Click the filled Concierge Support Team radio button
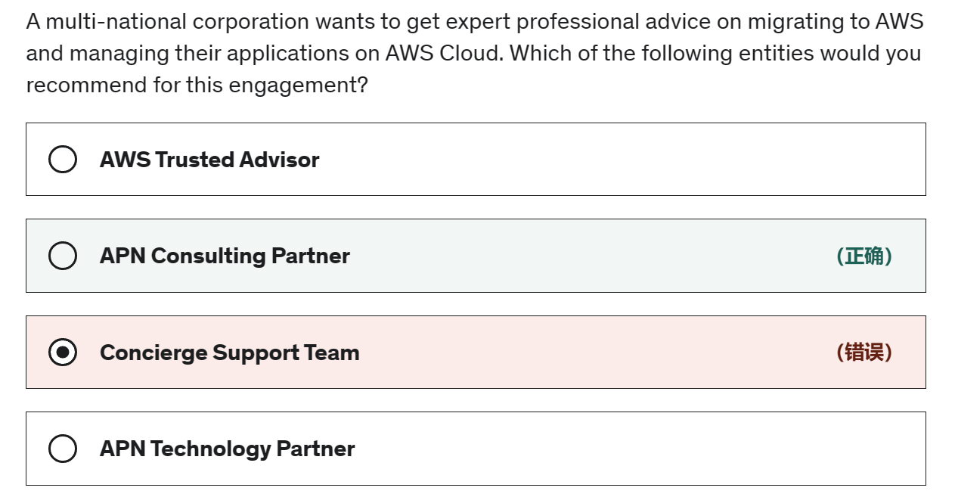This screenshot has height=497, width=955. 63,353
